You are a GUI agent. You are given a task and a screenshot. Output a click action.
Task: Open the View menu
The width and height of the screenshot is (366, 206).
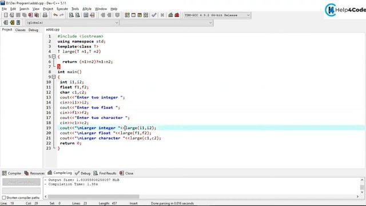[x=35, y=9]
